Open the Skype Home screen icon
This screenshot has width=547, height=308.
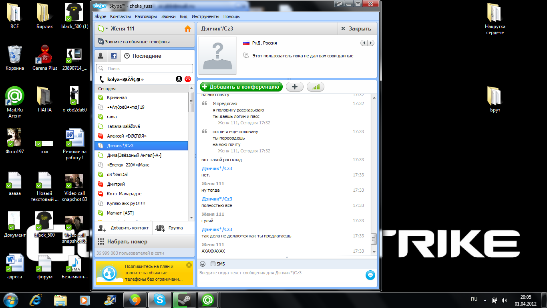(187, 29)
